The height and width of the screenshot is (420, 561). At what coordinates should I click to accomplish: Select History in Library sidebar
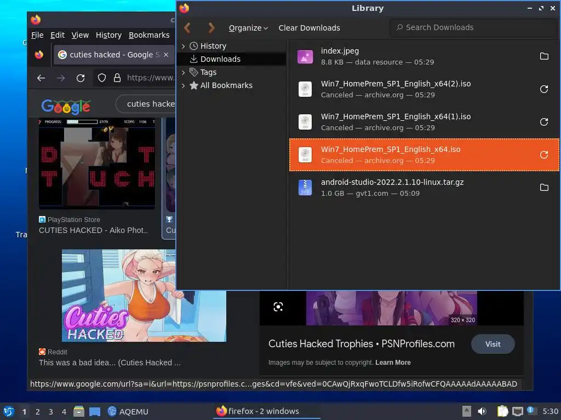point(213,46)
